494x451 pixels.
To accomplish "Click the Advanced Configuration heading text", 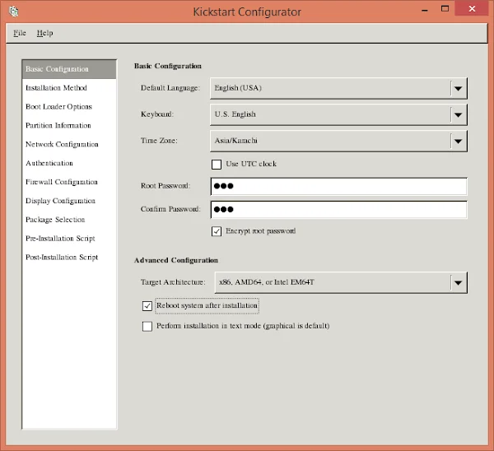I will [176, 260].
